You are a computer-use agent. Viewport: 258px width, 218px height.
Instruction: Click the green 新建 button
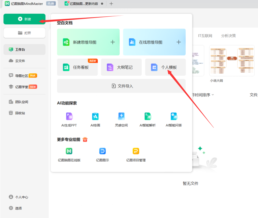click(x=24, y=19)
